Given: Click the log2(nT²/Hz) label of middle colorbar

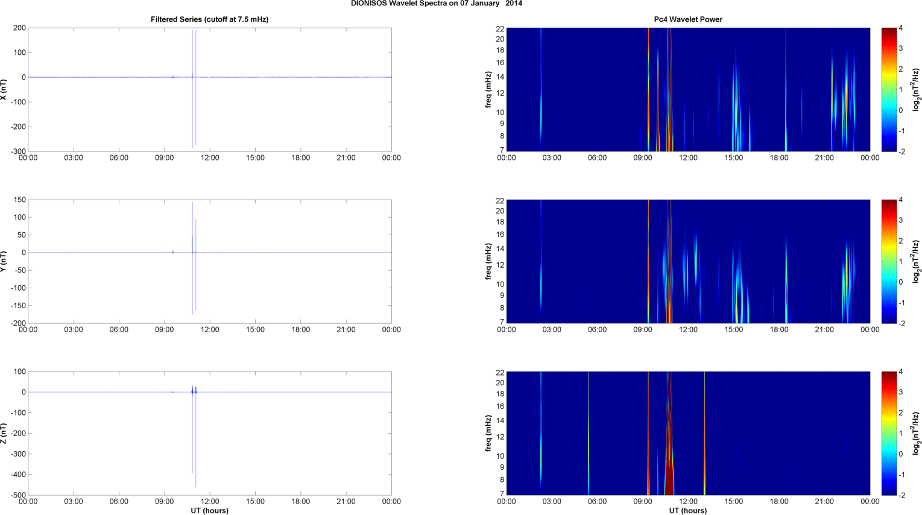Looking at the screenshot, I should 917,261.
